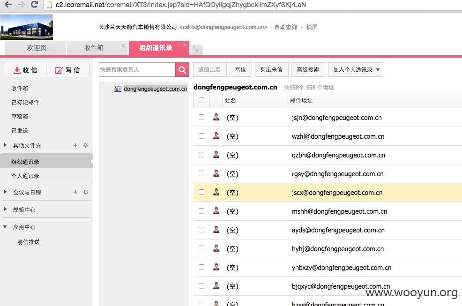Viewport: 462px width, 306px height.
Task: Click the magnifier search button for contacts
Action: (x=182, y=69)
